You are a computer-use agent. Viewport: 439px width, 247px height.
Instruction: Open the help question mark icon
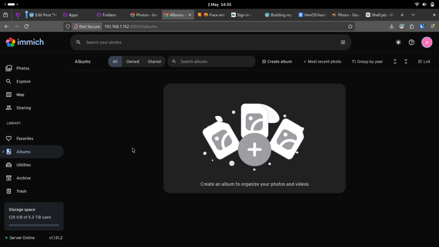click(411, 42)
